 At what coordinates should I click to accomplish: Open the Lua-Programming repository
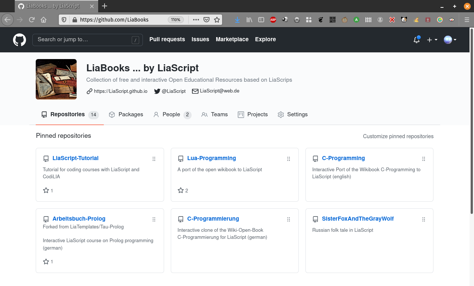pos(211,158)
